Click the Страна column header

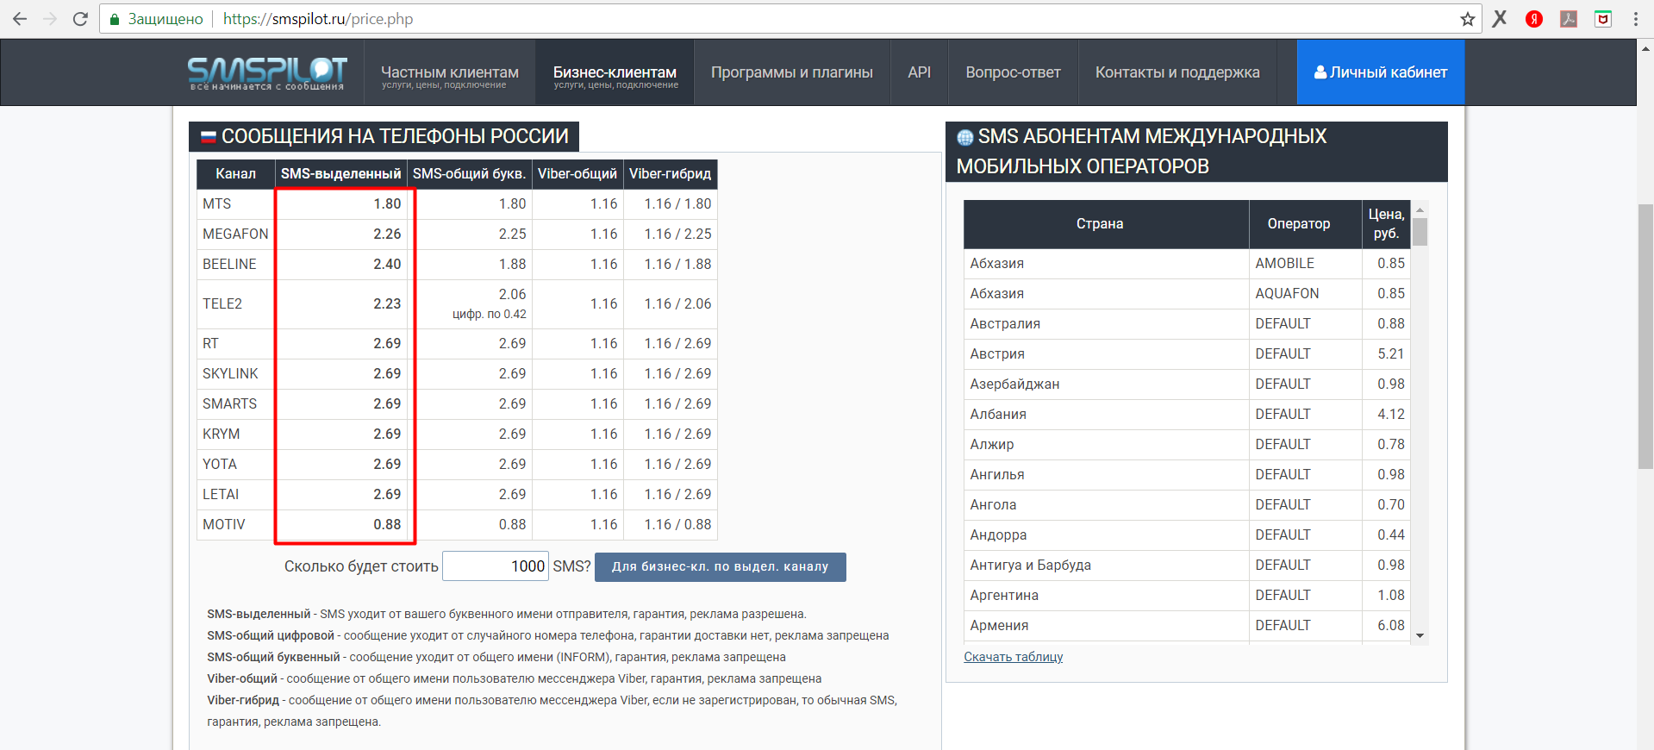click(x=1107, y=224)
